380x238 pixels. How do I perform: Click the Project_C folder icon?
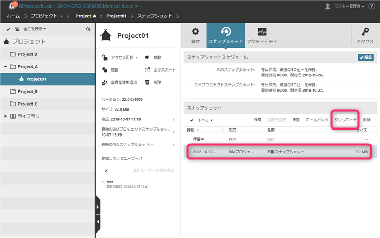(x=13, y=104)
